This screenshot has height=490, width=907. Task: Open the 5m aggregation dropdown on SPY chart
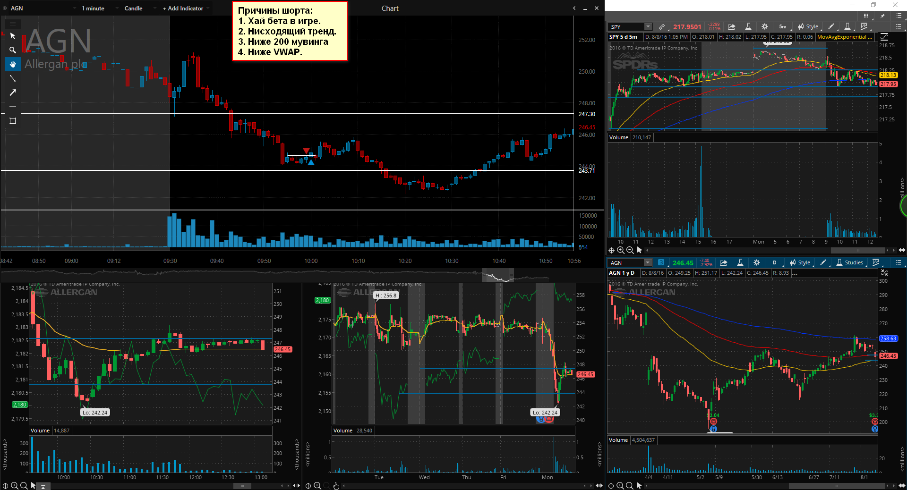(784, 27)
